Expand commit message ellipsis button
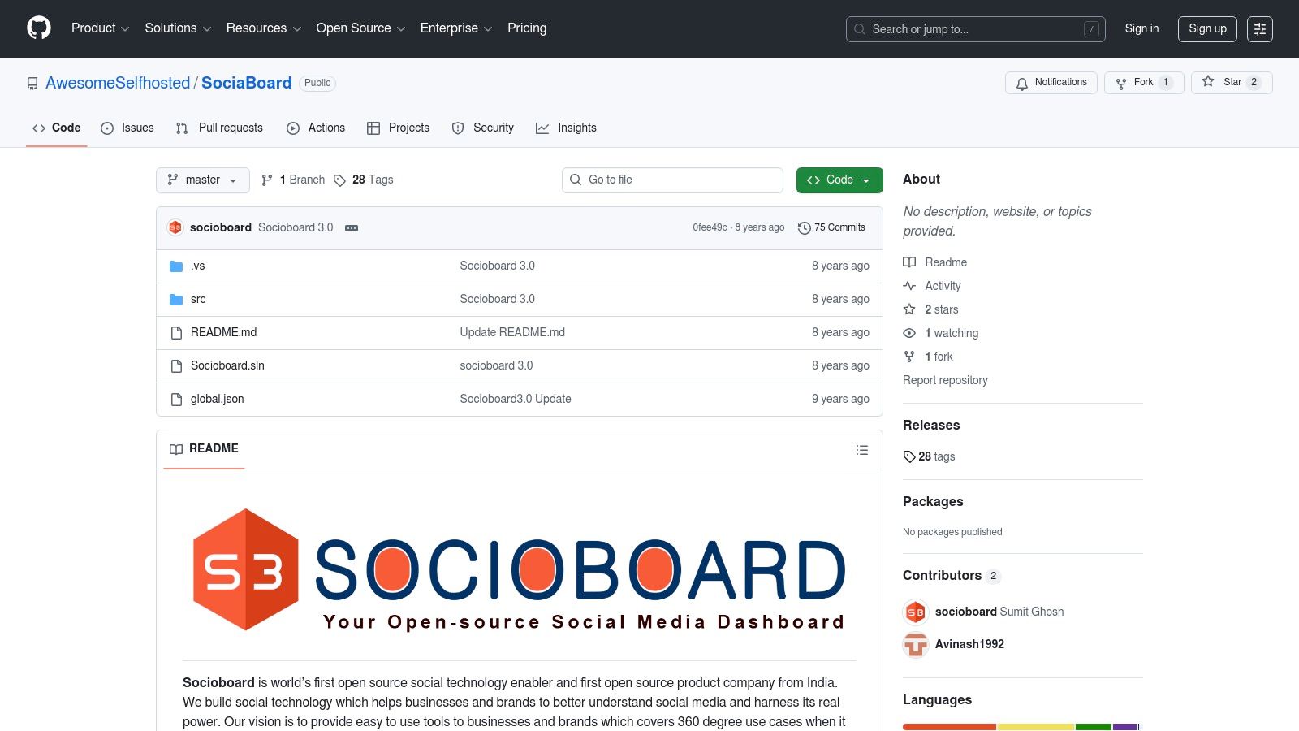This screenshot has height=731, width=1299. (352, 228)
